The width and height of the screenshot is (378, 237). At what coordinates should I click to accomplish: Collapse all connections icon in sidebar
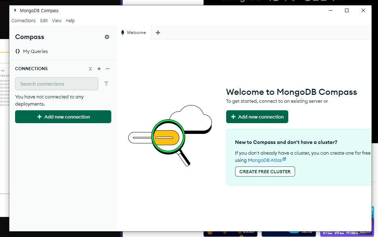tap(90, 69)
